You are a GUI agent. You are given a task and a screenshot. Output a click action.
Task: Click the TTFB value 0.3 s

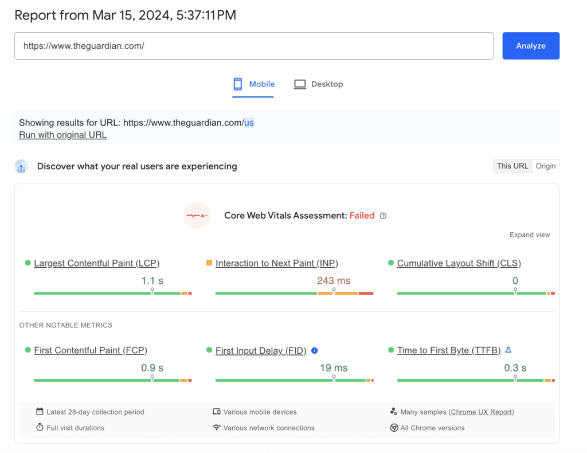point(515,368)
